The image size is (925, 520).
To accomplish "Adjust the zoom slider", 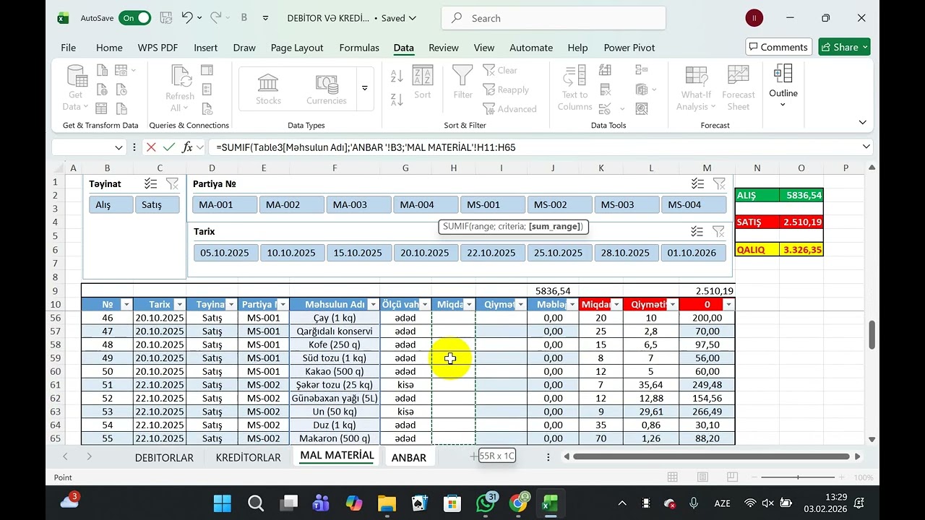I will click(x=798, y=477).
